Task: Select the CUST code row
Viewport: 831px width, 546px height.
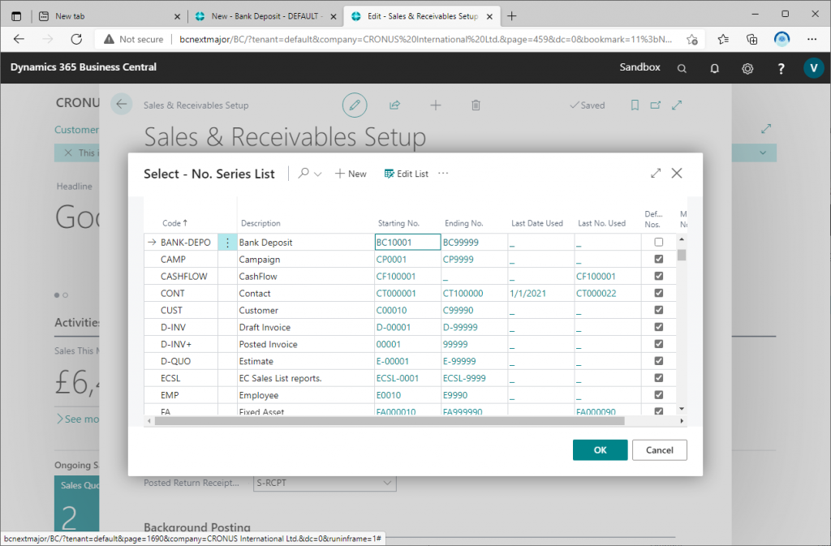Action: coord(171,310)
